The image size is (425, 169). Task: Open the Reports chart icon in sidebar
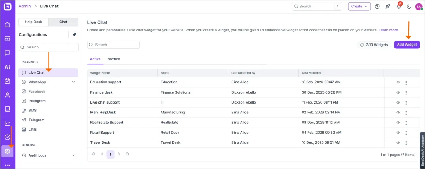pos(7,123)
